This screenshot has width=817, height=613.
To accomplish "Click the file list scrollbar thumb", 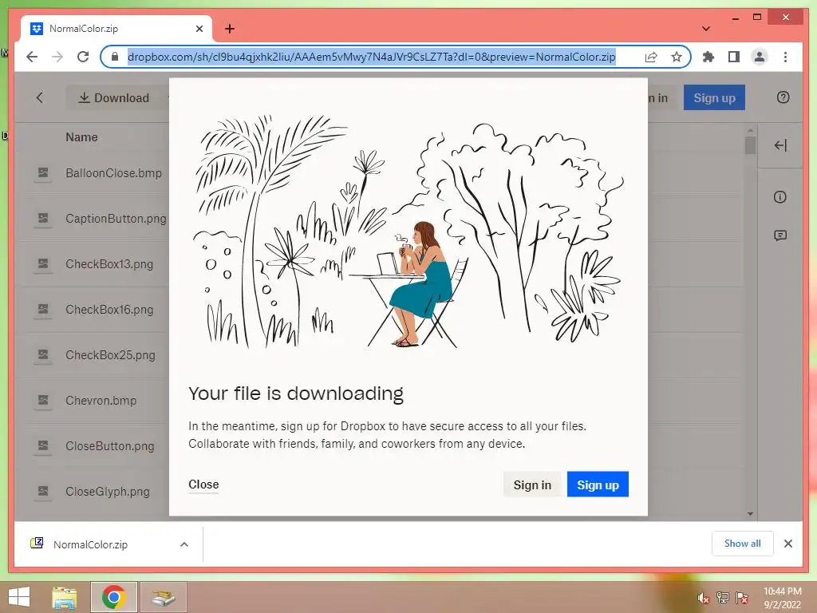I will [x=750, y=145].
